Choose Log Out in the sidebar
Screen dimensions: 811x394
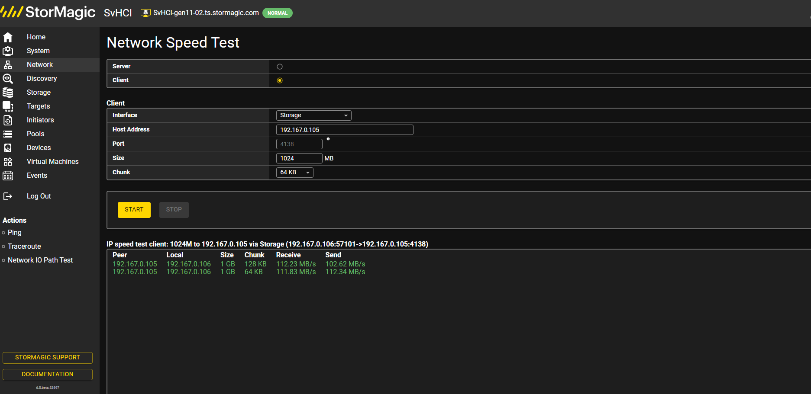[39, 196]
